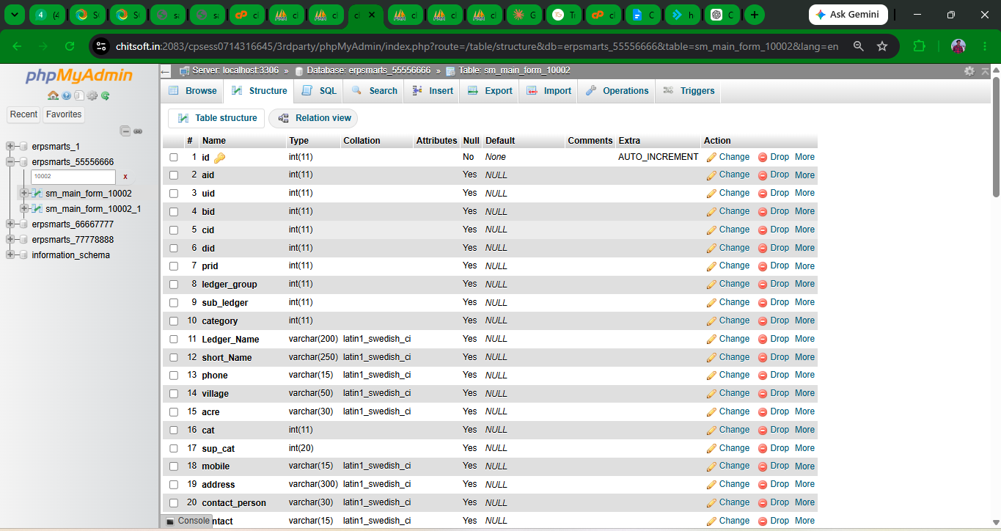Go to the Triggers tab
Screen dimensions: 1001x531
click(689, 91)
